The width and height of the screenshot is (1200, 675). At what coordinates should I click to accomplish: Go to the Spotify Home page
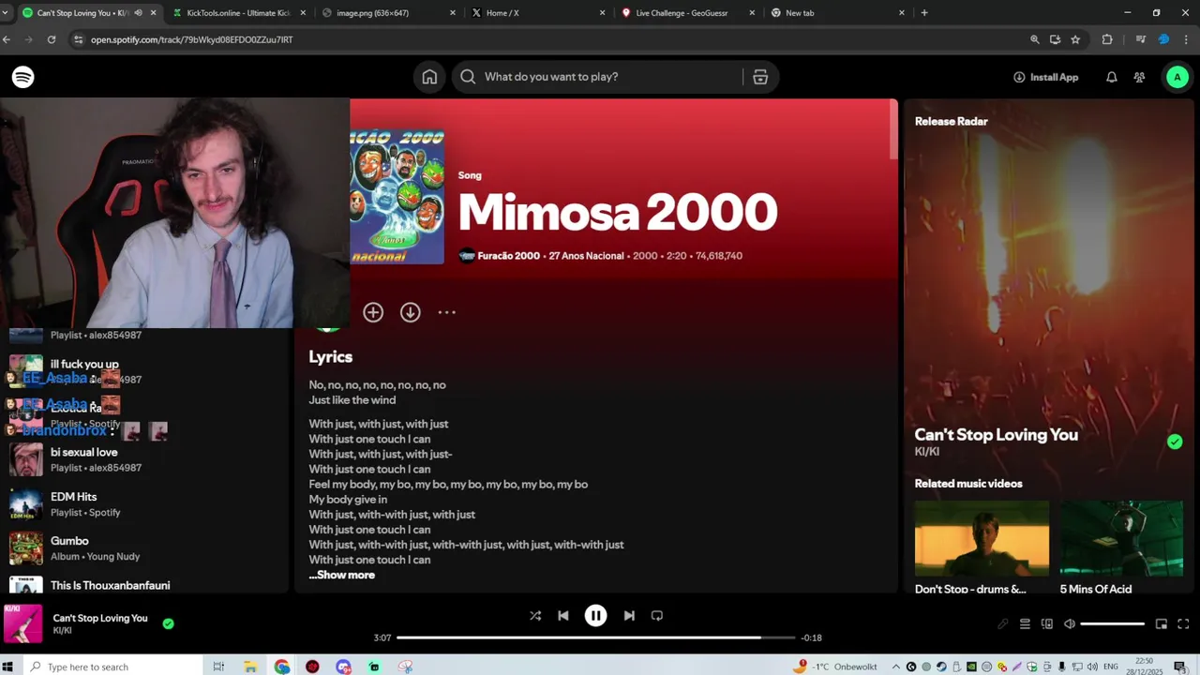[x=429, y=77]
